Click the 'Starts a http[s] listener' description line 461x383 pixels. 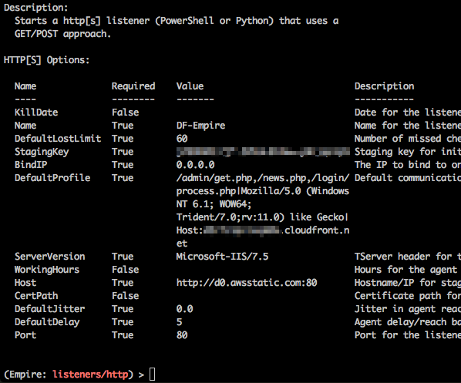click(x=177, y=21)
